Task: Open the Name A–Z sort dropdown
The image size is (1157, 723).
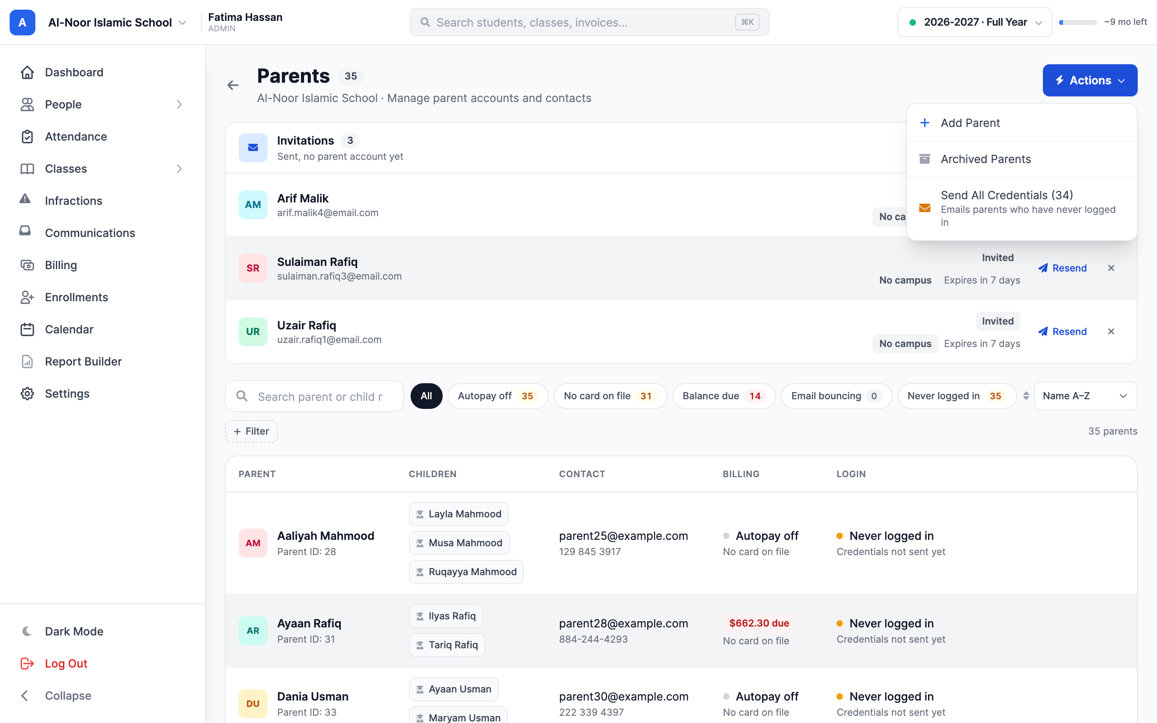Action: (1085, 396)
